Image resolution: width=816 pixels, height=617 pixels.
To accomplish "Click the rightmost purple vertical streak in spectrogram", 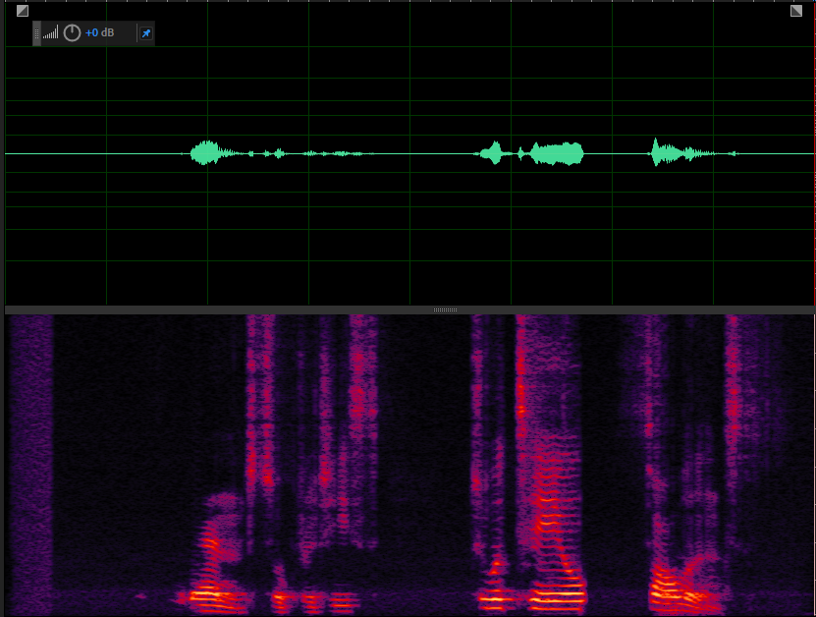I will point(734,413).
